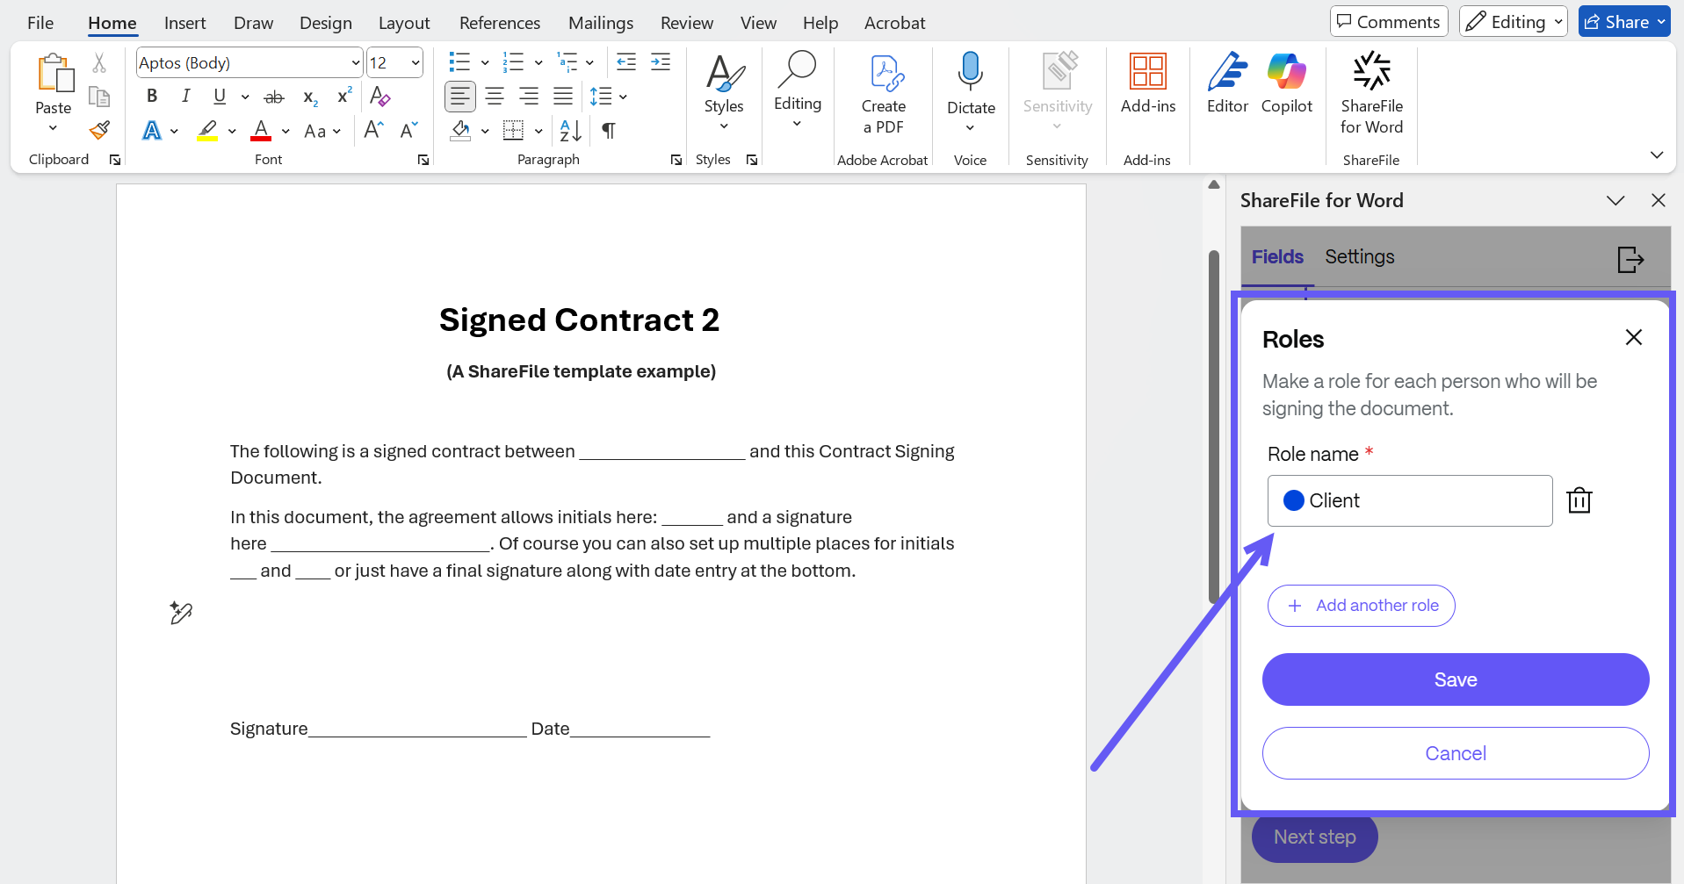This screenshot has height=884, width=1684.
Task: Open ShareFile for Word ribbon icon
Action: [x=1370, y=92]
